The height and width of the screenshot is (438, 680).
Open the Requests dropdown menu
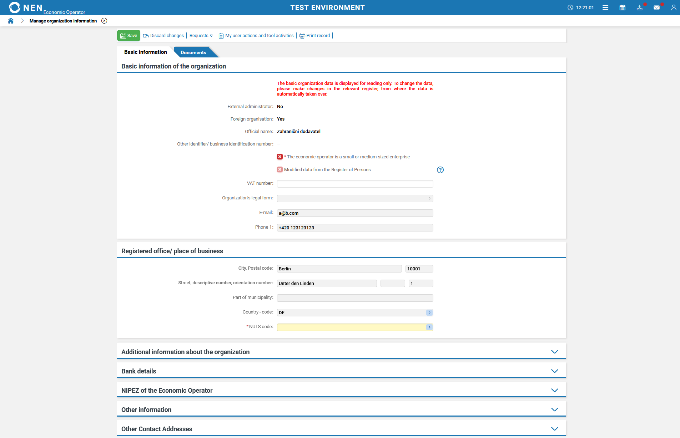point(201,36)
